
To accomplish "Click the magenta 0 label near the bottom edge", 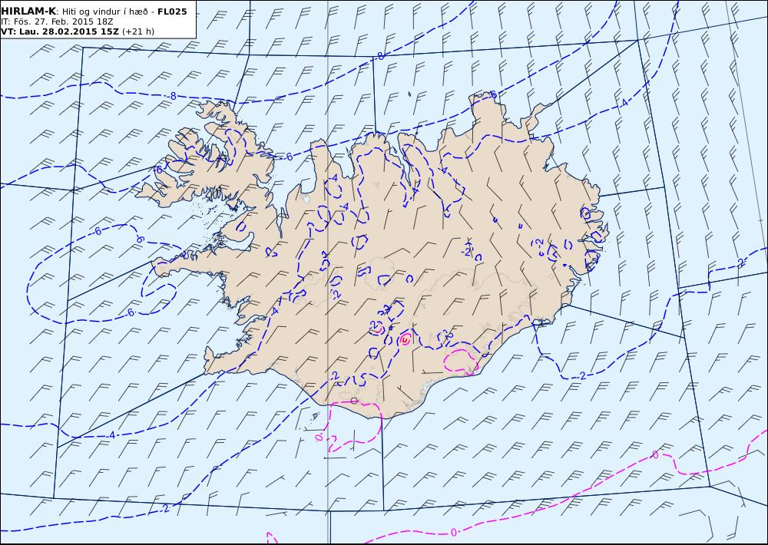I will pyautogui.click(x=454, y=532).
